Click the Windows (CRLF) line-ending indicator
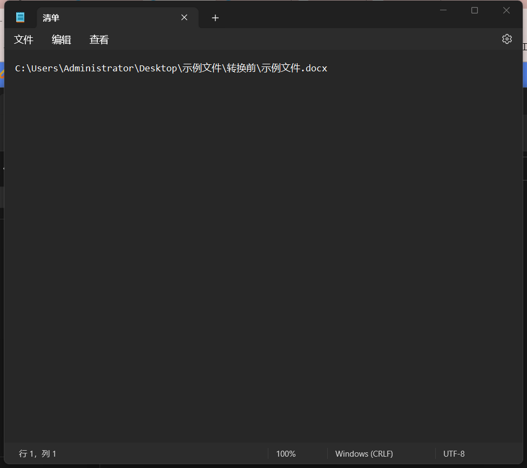 tap(364, 453)
